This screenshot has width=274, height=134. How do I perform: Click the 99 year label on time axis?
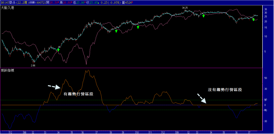(x=177, y=132)
